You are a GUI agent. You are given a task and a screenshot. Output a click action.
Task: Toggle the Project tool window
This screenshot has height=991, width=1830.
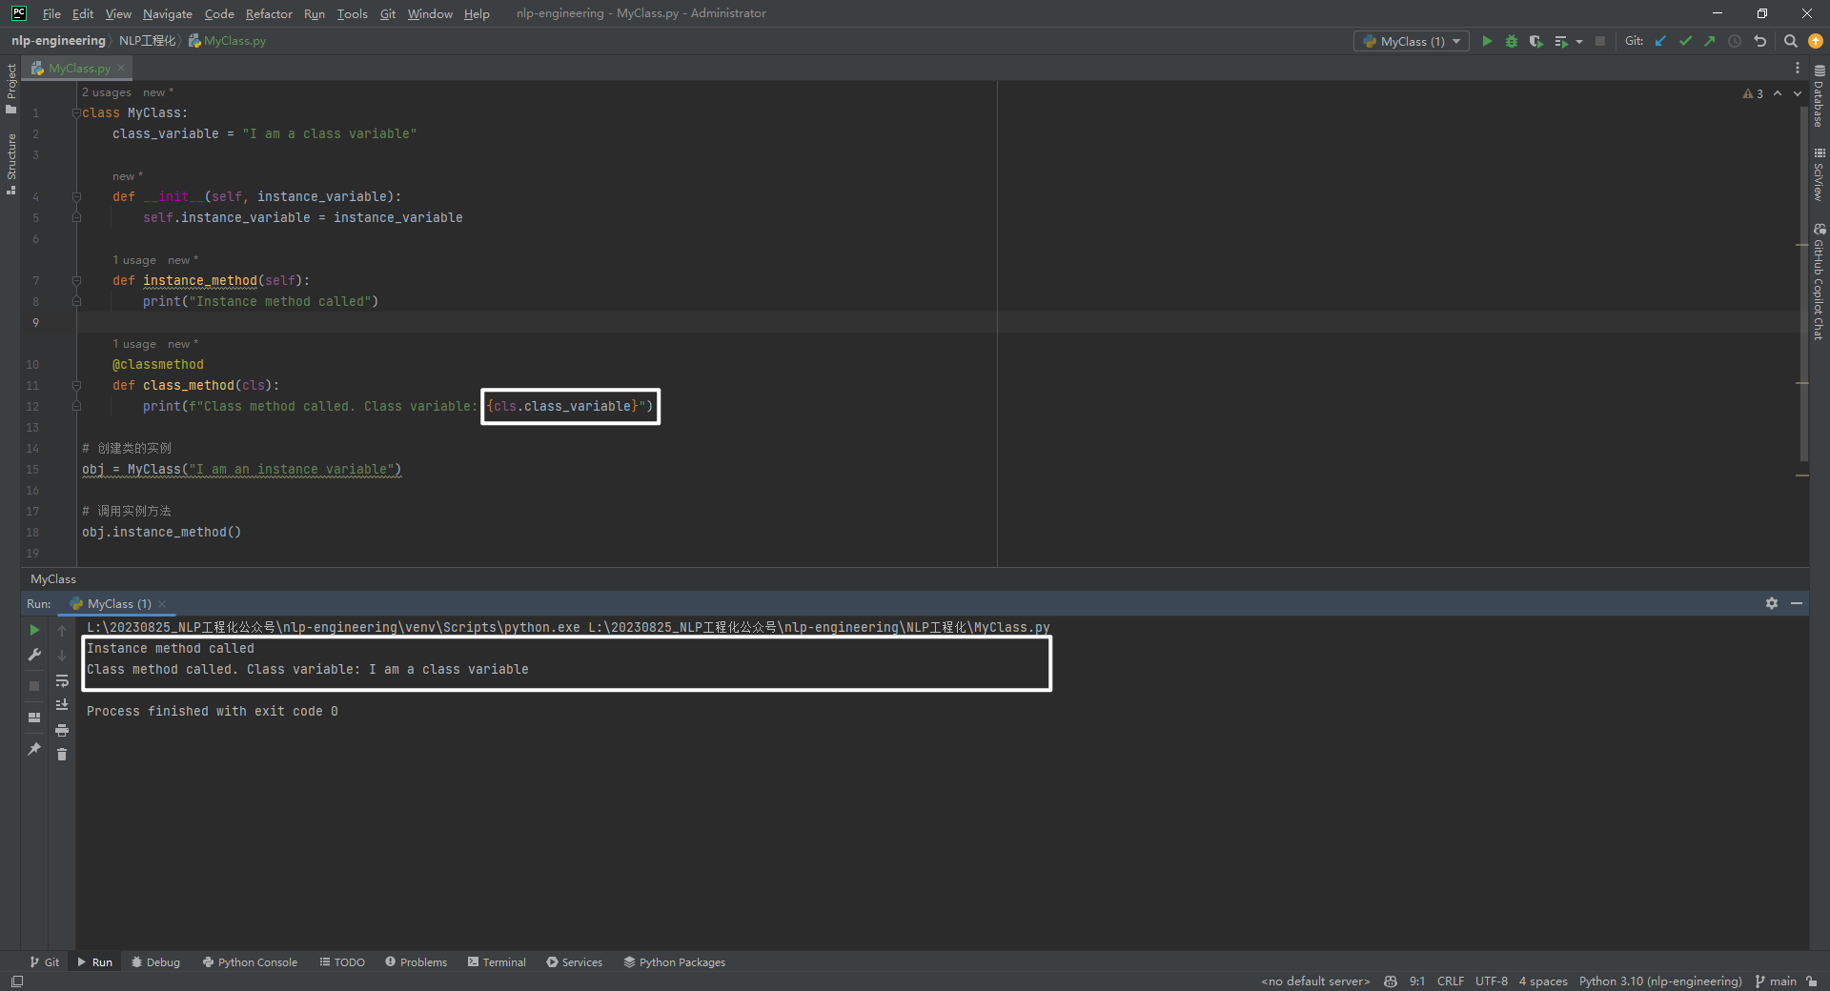10,89
